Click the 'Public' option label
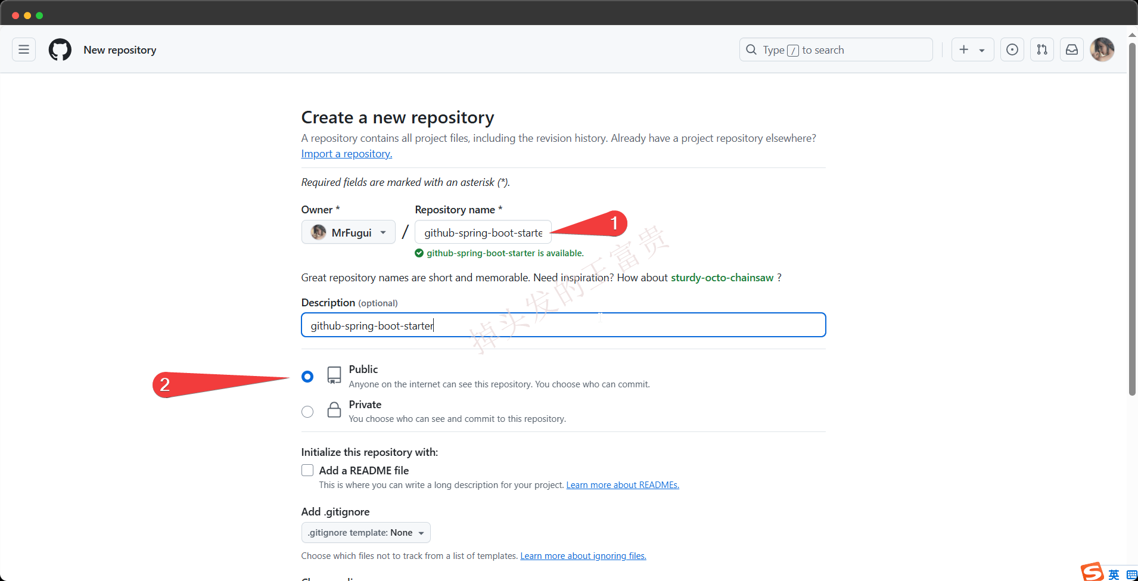Viewport: 1138px width, 581px height. tap(363, 369)
